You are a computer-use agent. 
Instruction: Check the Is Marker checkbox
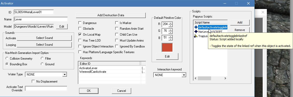117,23
